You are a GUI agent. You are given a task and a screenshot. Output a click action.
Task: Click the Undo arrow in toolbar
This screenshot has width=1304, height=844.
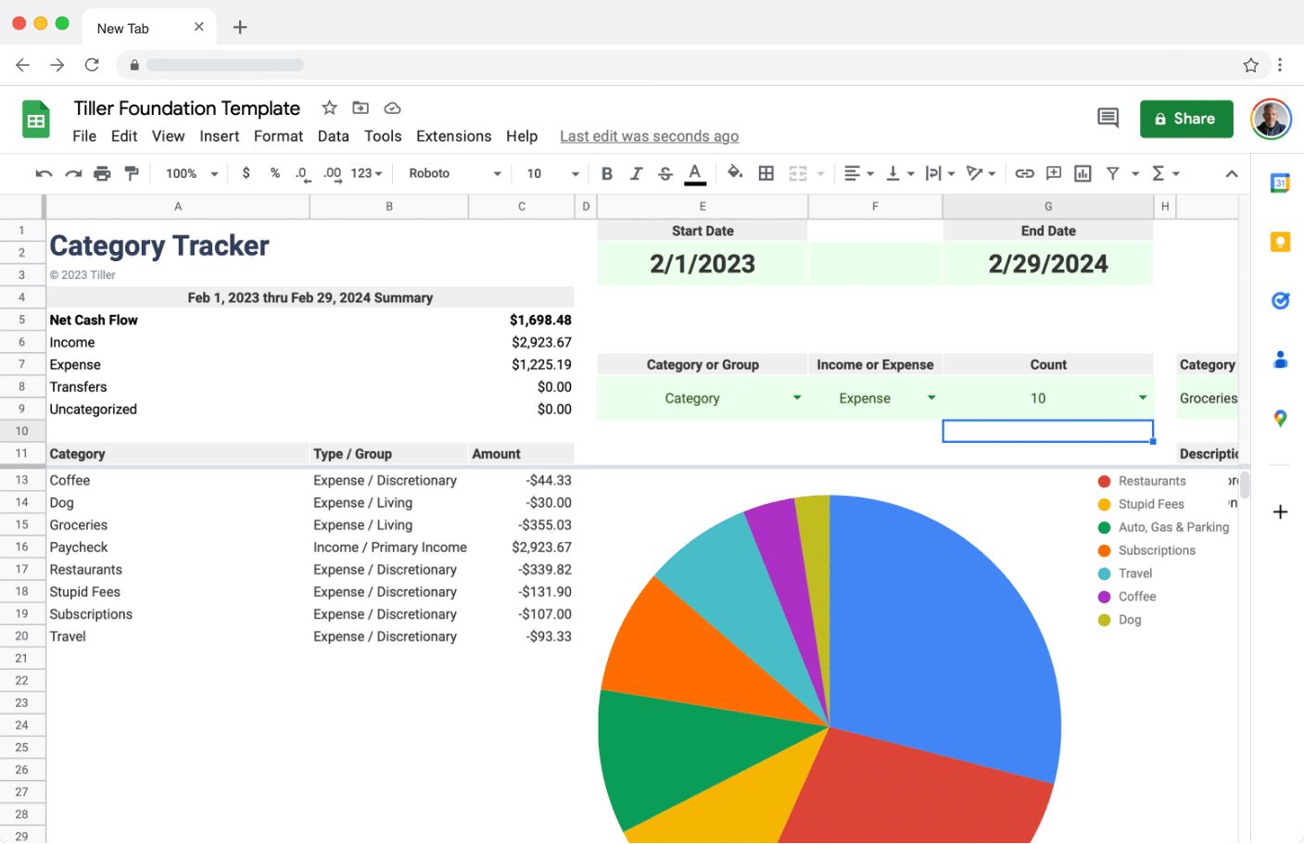pyautogui.click(x=44, y=173)
